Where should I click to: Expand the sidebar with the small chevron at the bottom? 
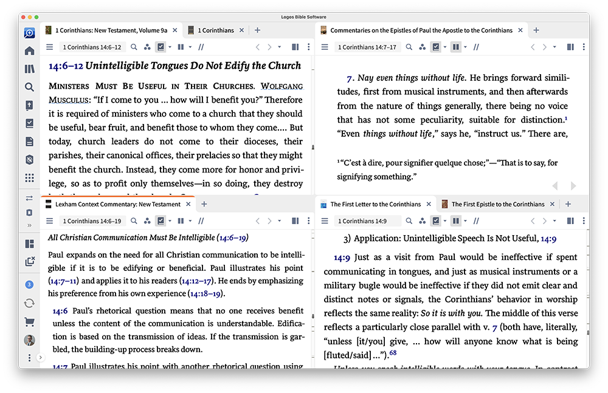(x=41, y=358)
